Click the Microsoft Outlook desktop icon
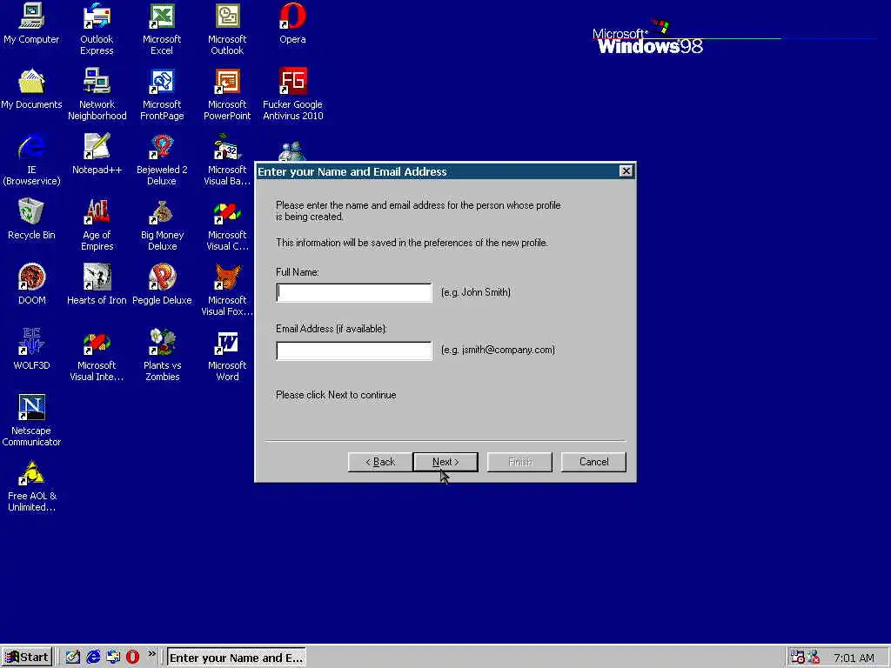 coord(227,29)
